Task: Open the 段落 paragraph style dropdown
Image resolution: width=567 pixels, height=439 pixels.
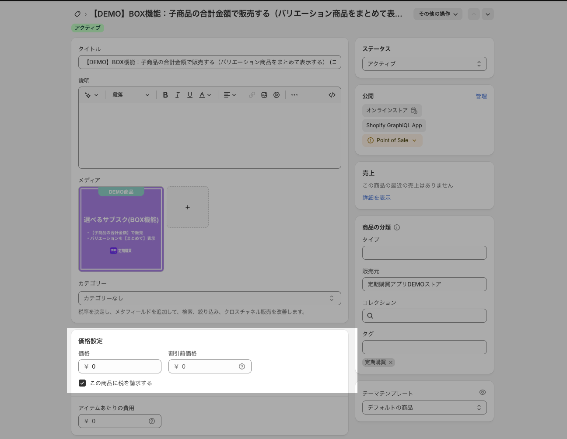Action: coord(130,95)
